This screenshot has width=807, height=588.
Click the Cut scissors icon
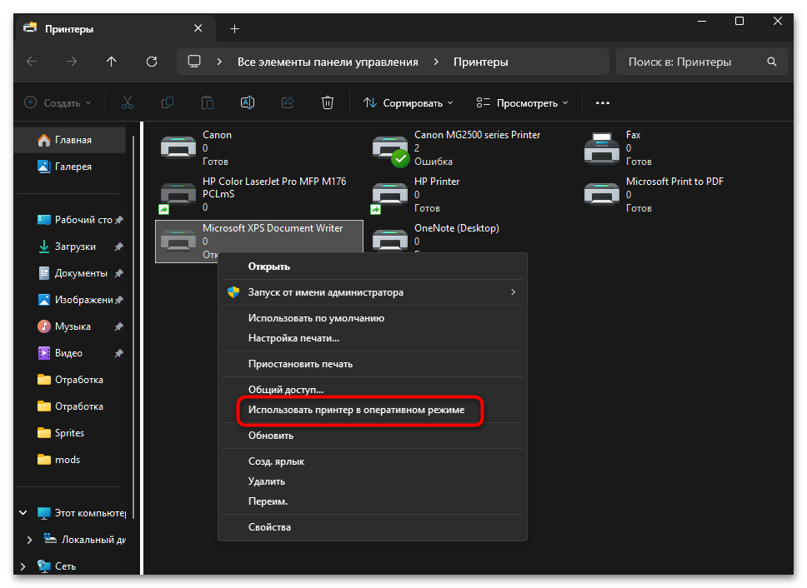[127, 102]
